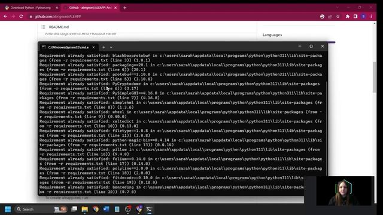
Task: Open Chrome side panel icon
Action: [x=355, y=17]
